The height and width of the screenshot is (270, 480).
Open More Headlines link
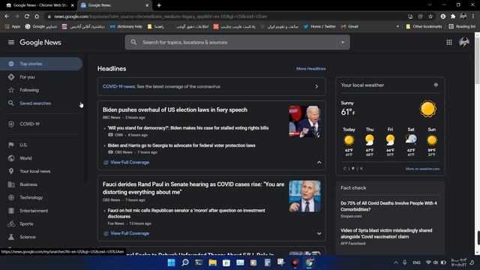tap(310, 68)
